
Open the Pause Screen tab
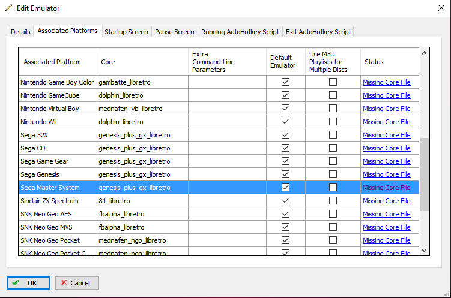175,32
